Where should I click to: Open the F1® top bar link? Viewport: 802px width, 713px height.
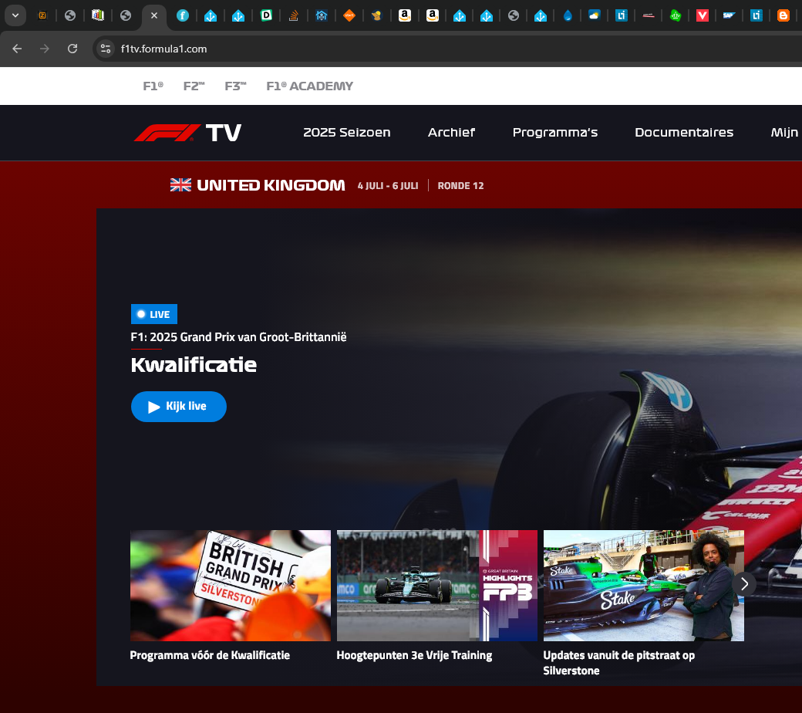click(x=153, y=86)
